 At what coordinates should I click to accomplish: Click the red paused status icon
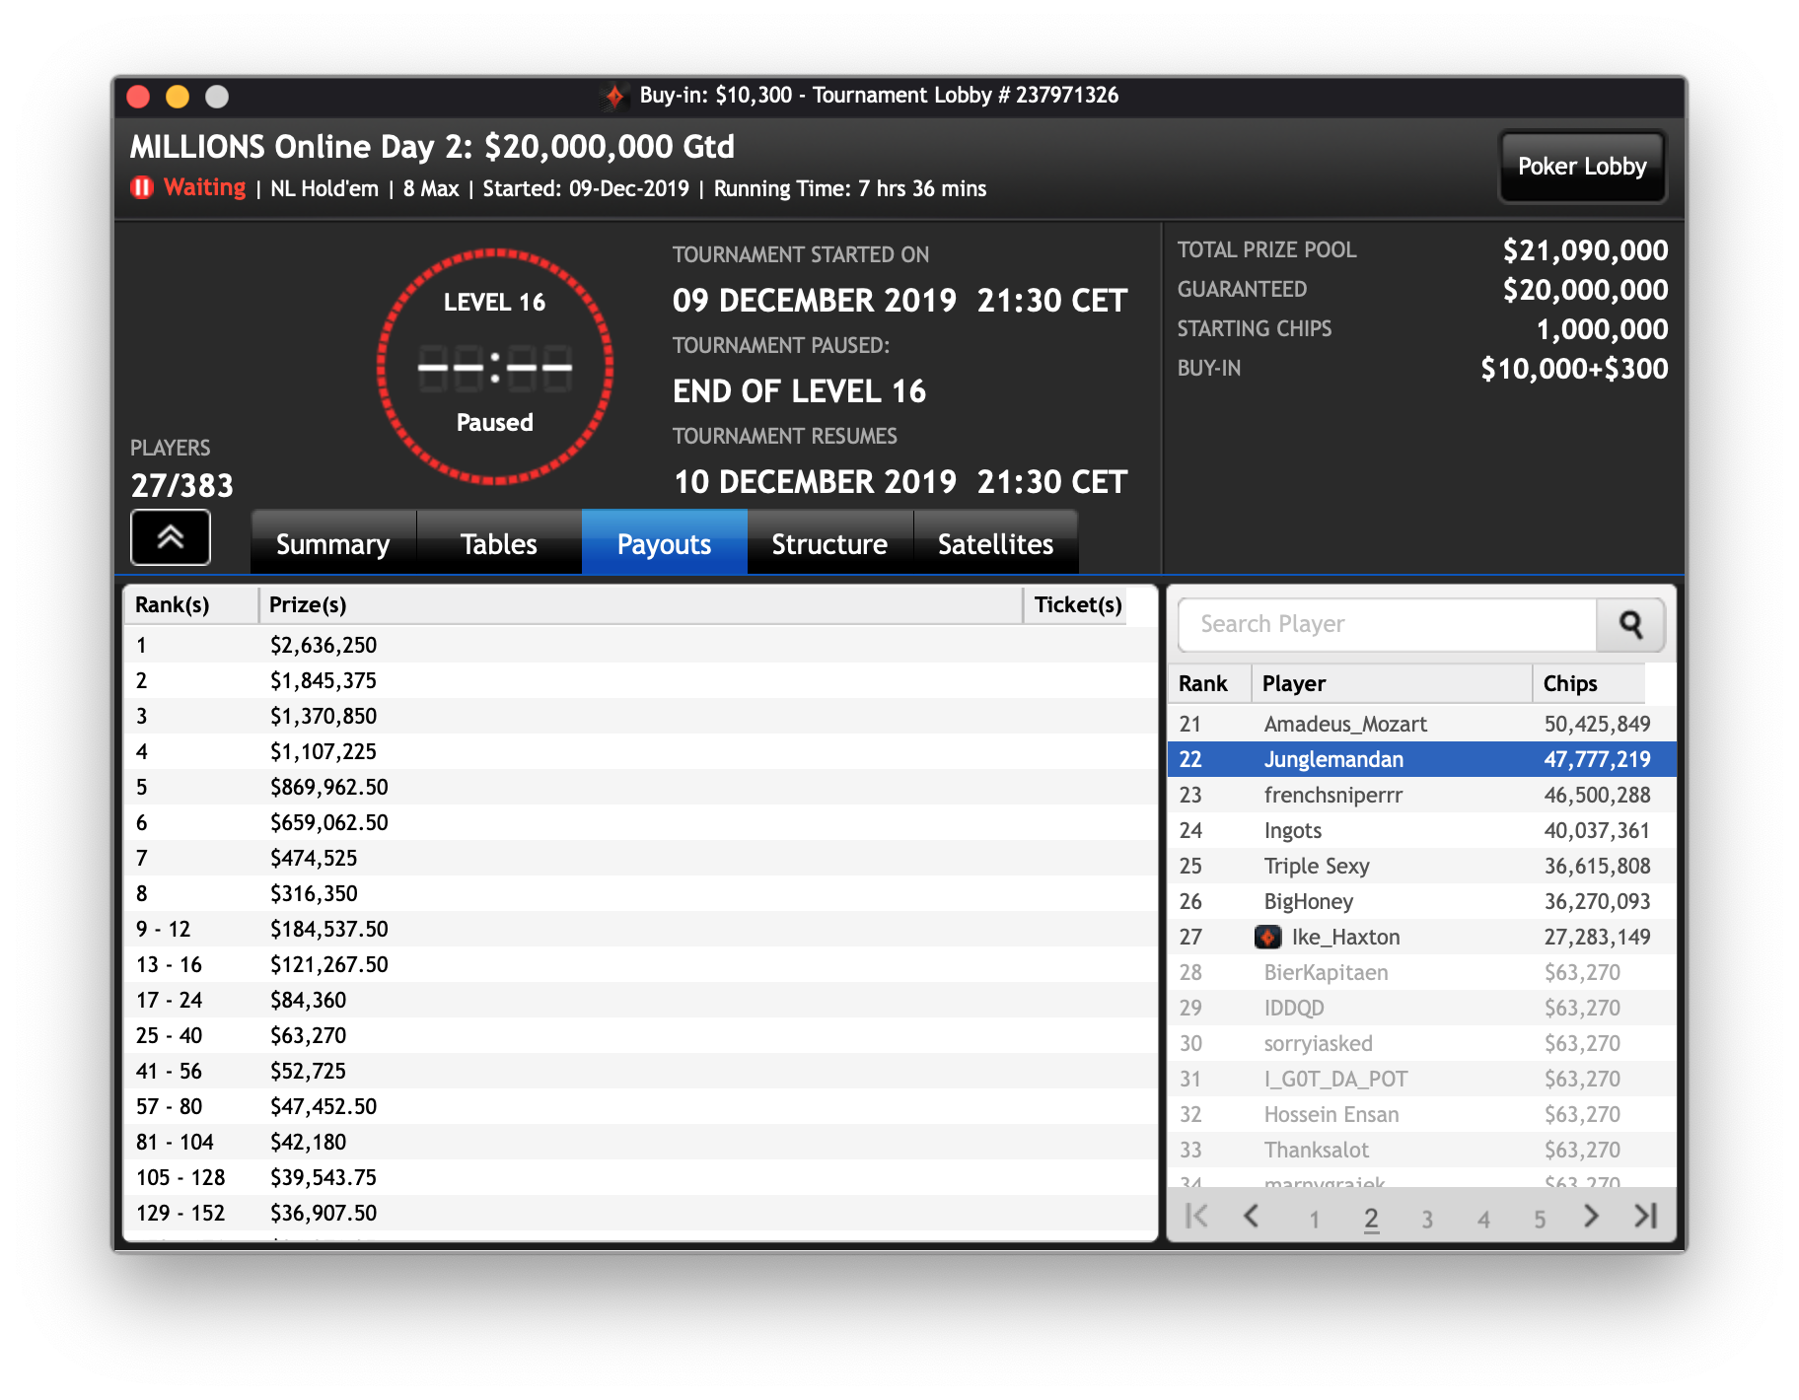click(x=142, y=187)
